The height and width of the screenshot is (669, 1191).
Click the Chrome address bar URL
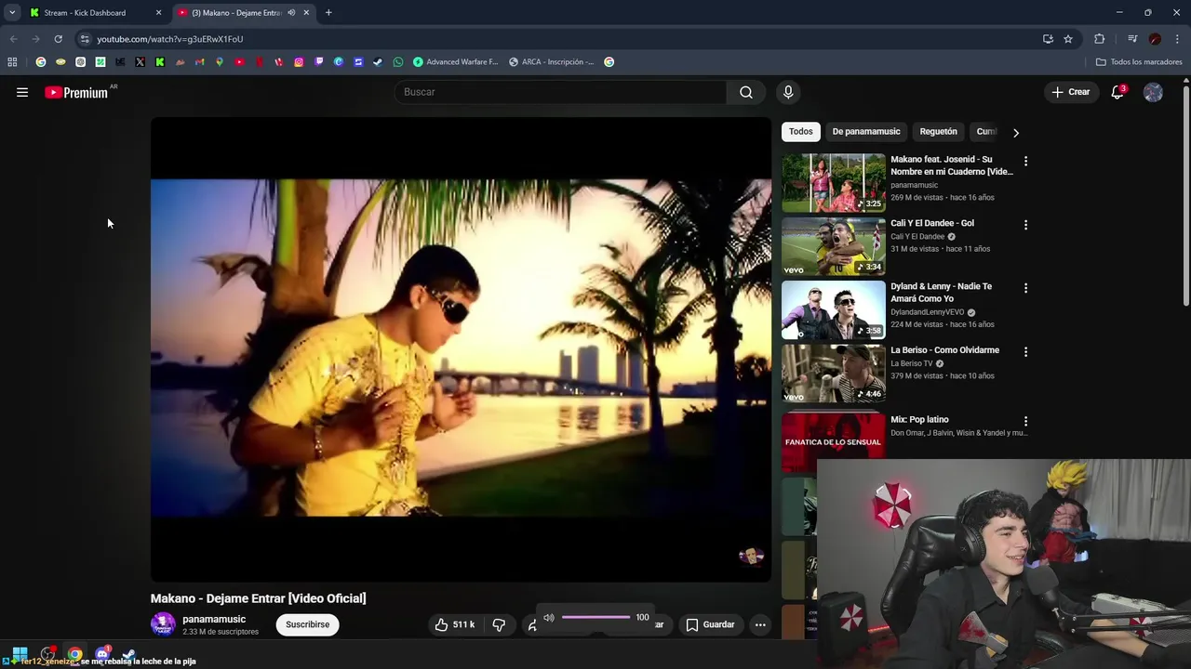pos(169,39)
